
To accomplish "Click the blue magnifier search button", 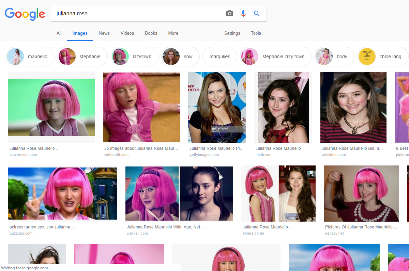I will (x=257, y=14).
